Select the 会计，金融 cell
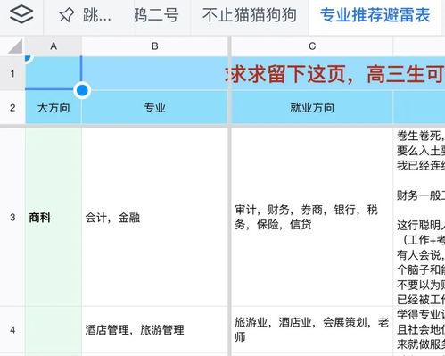 point(155,218)
